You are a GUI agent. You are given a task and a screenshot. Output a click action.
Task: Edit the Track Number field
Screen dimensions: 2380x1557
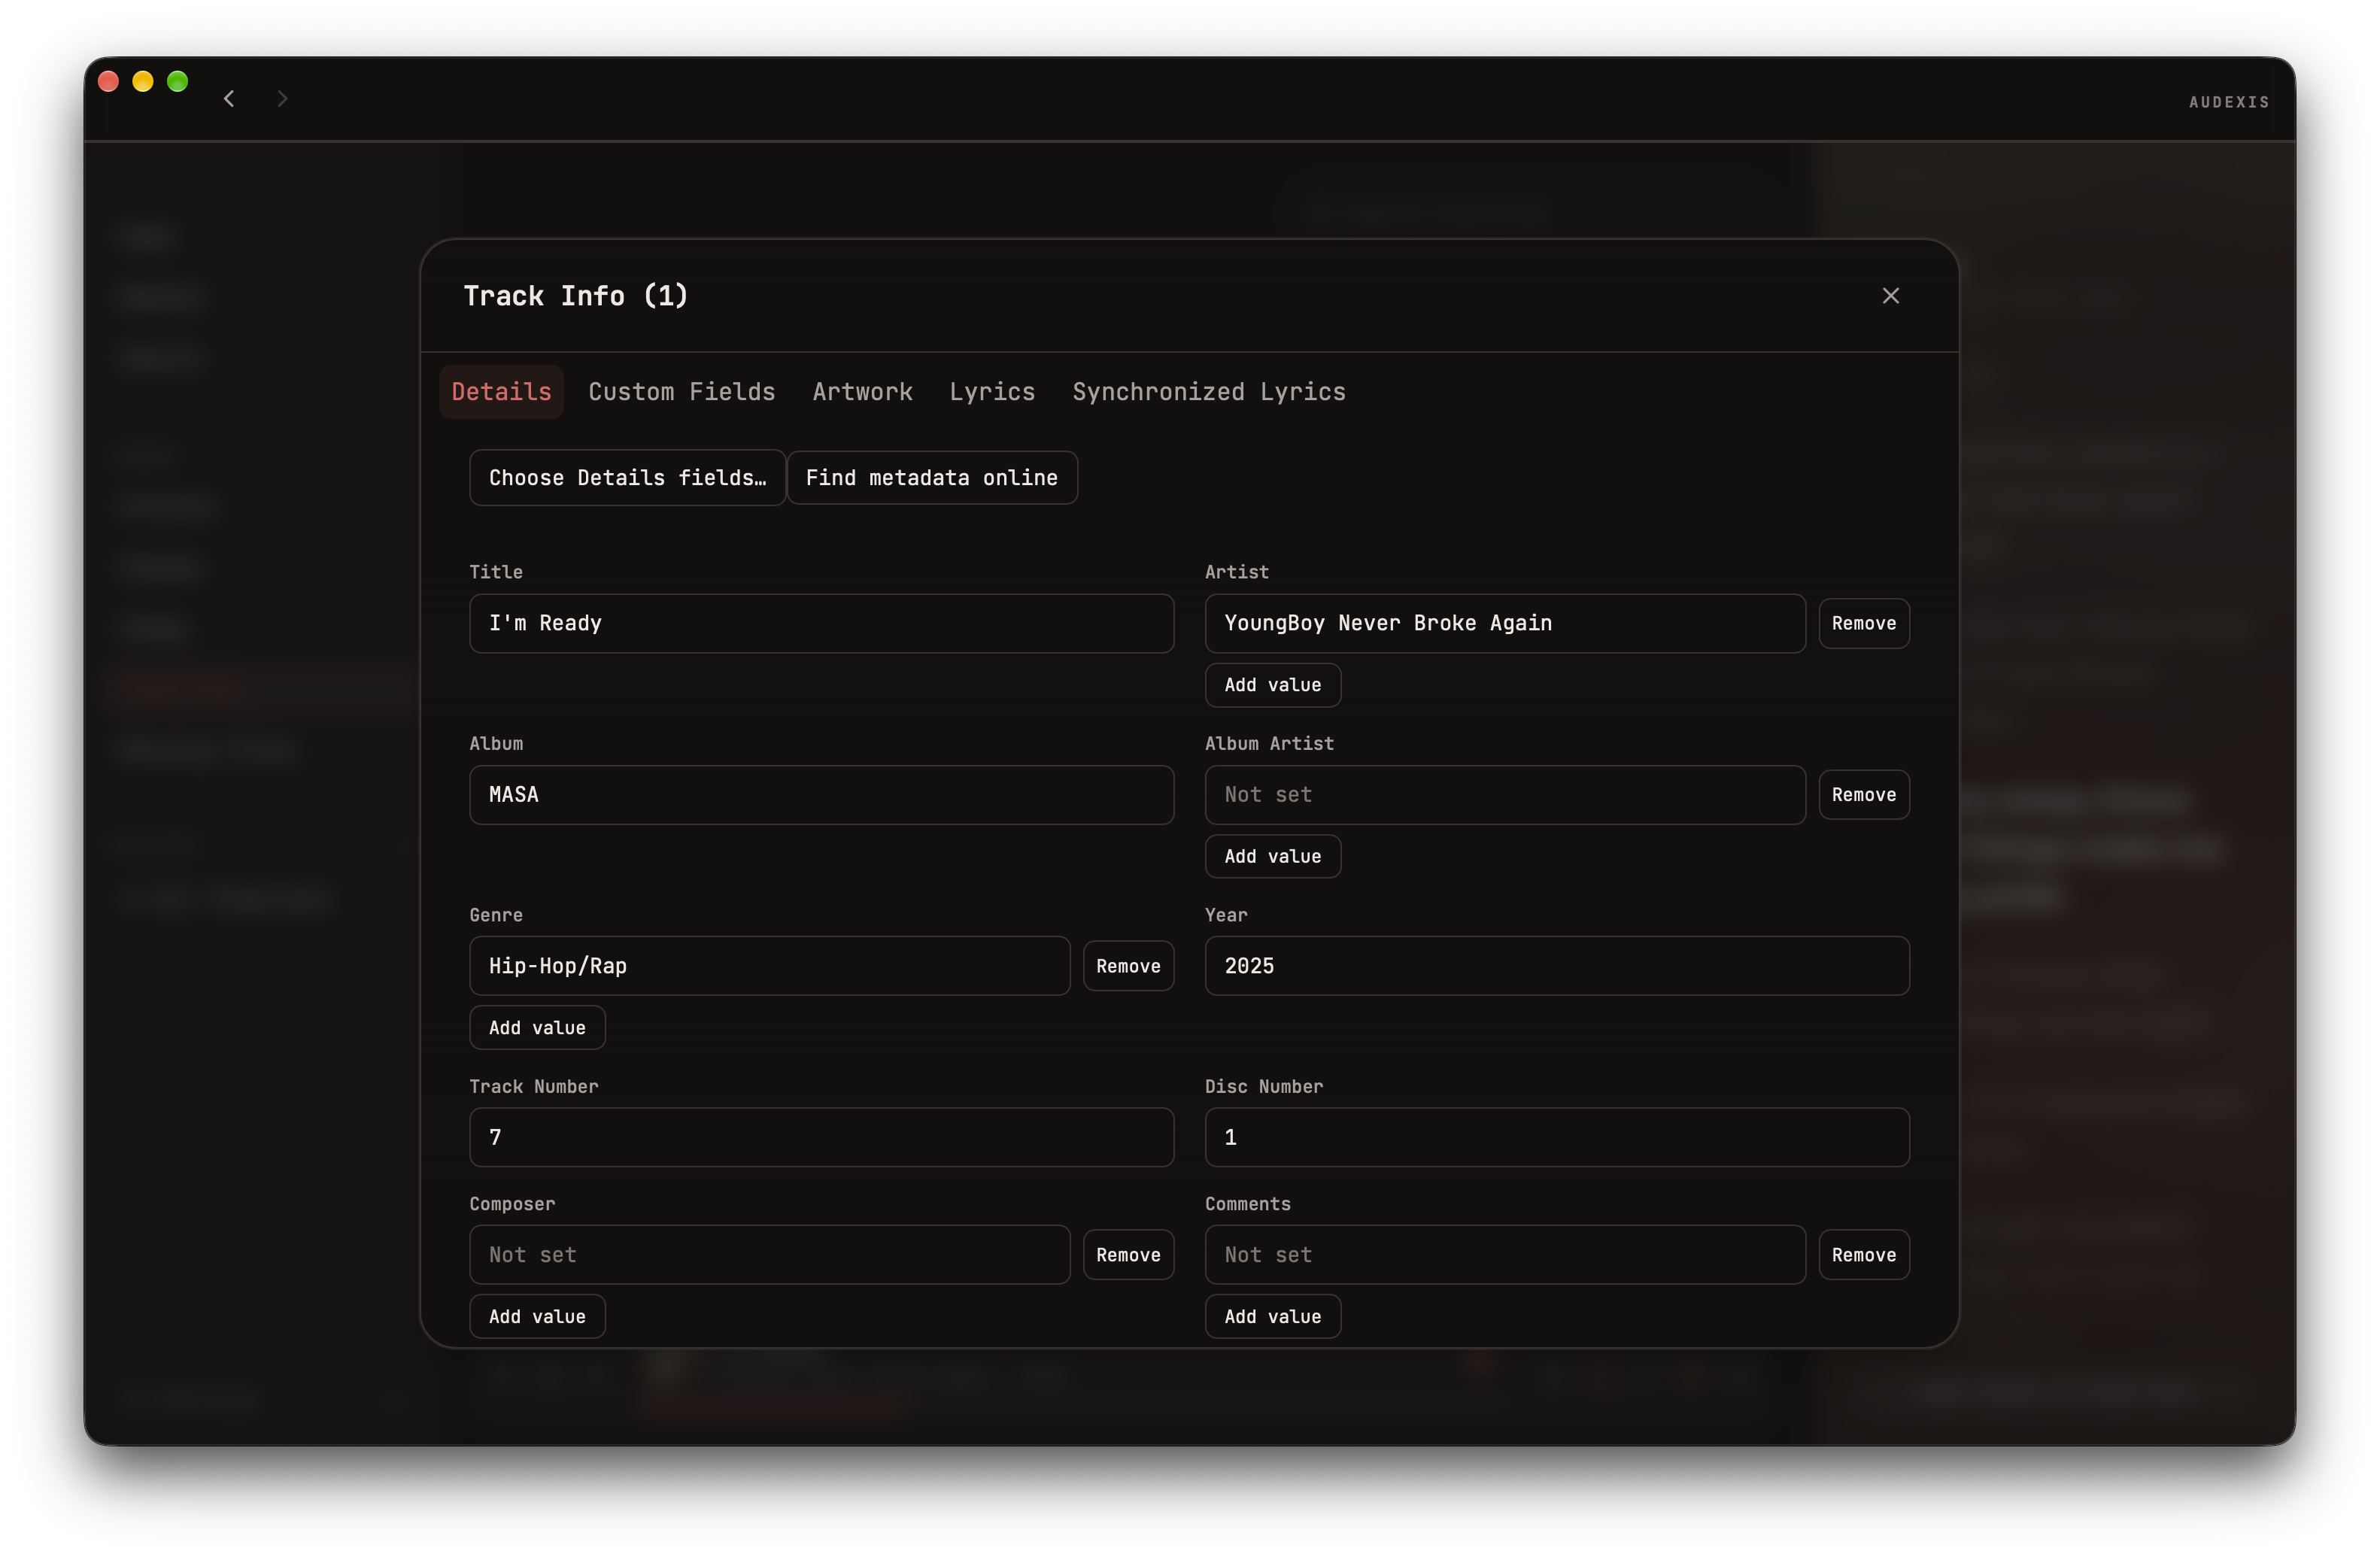[x=821, y=1137]
